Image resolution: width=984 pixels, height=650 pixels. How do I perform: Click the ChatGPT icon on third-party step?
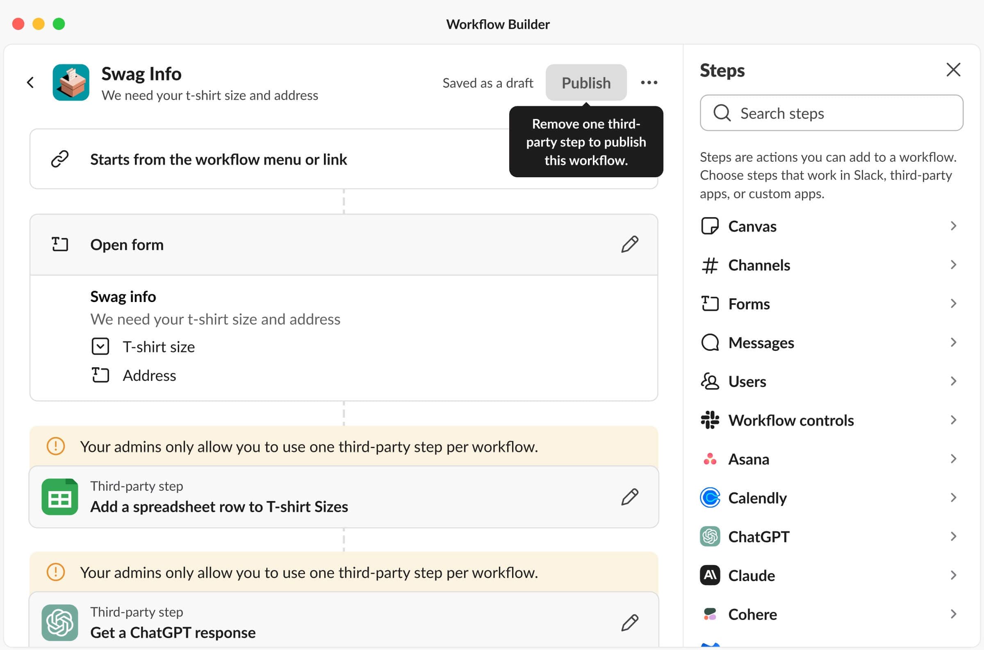tap(59, 623)
